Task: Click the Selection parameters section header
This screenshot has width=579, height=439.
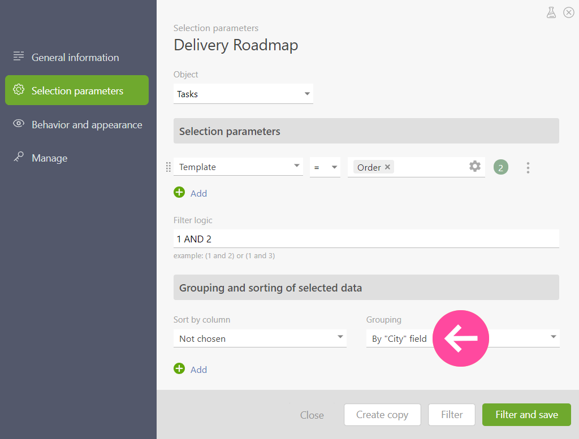Action: (x=366, y=131)
